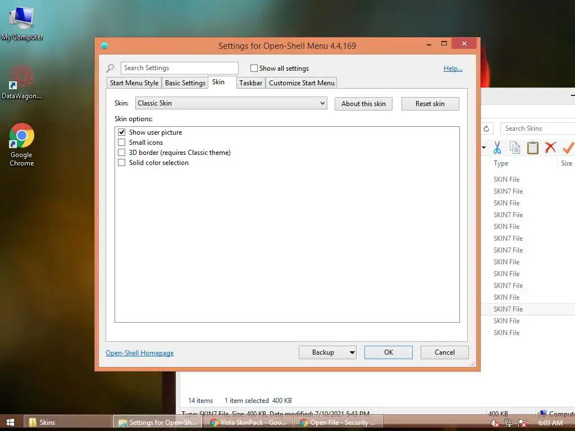Click the About this skin button
Viewport: 575px width, 431px height.
pos(363,104)
